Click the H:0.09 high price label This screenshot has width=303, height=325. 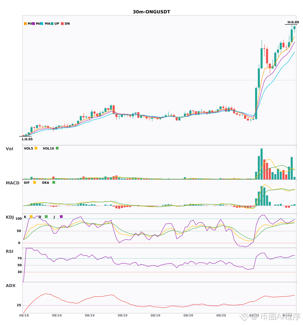pyautogui.click(x=293, y=22)
